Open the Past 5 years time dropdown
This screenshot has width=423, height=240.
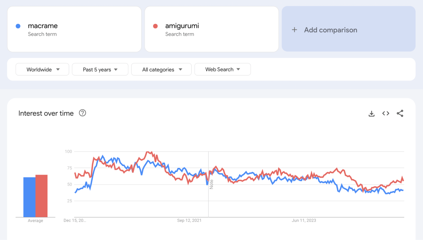point(100,69)
